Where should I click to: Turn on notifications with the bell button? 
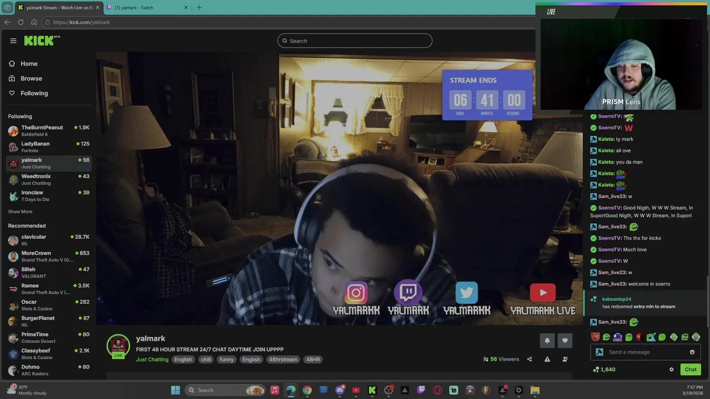[547, 341]
